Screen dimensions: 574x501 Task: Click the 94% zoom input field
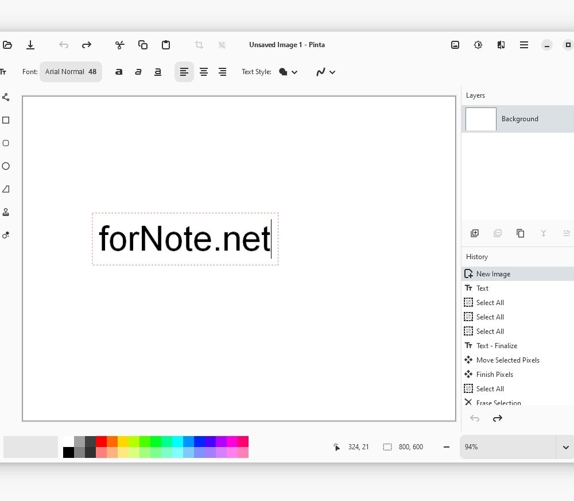508,447
